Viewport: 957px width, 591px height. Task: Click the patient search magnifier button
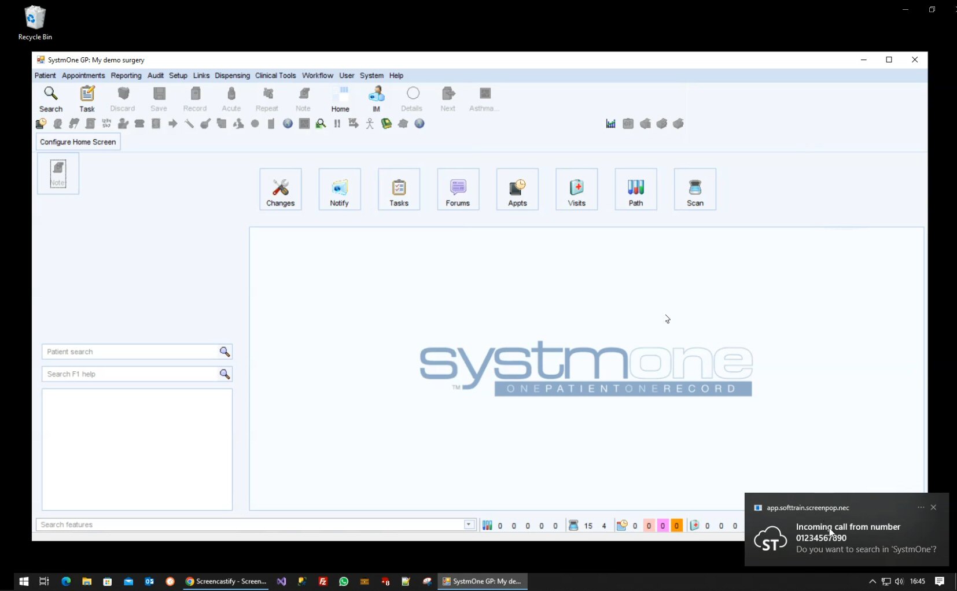[224, 352]
